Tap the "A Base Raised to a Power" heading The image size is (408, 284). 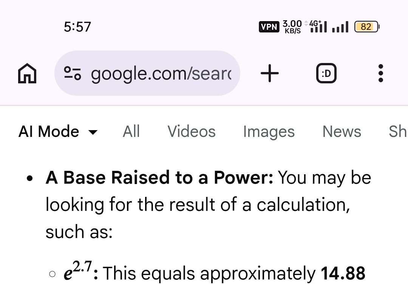pos(159,178)
